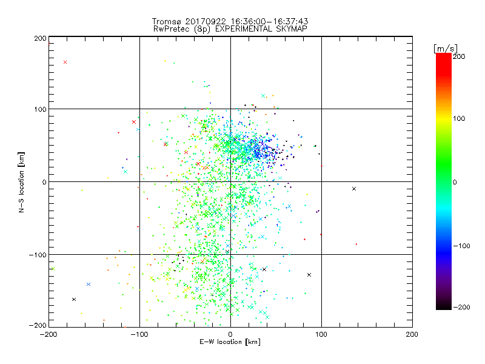Click the y-axis '-100' tick label
This screenshot has width=485, height=364.
[x=38, y=255]
